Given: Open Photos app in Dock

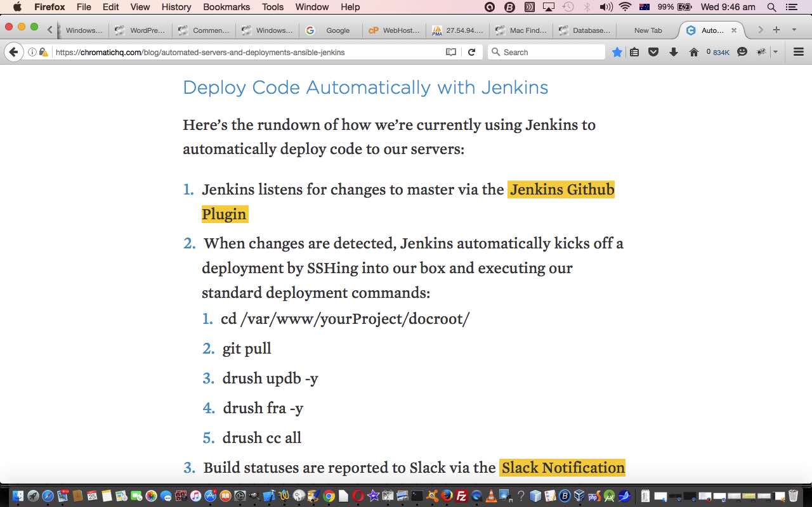Looking at the screenshot, I should (151, 496).
